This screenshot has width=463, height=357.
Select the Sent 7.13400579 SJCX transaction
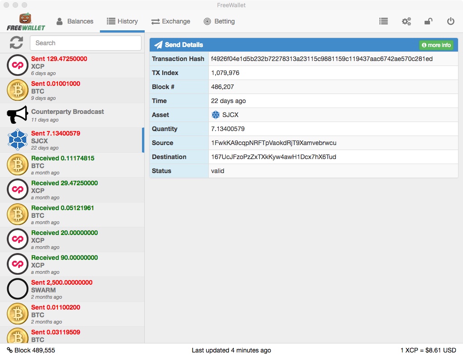click(72, 140)
